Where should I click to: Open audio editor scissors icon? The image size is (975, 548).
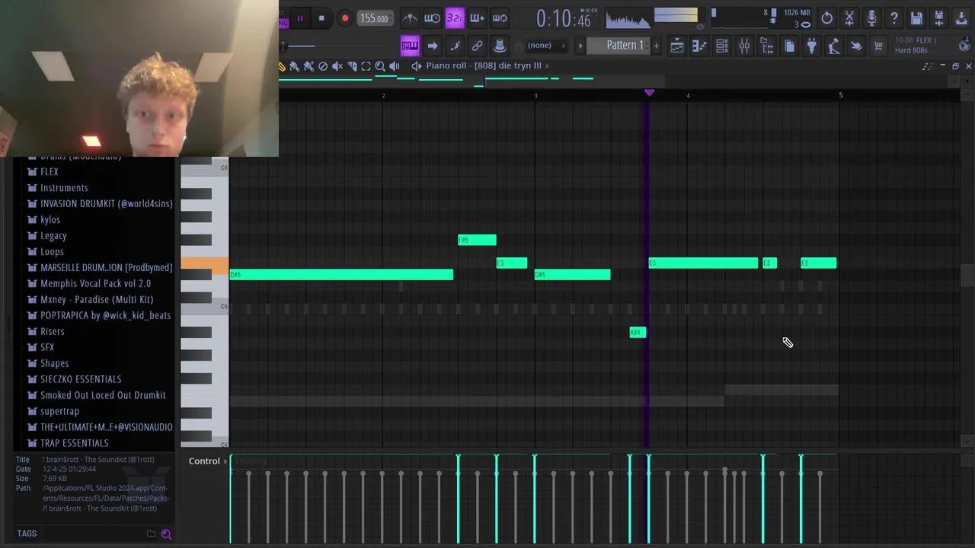point(849,18)
